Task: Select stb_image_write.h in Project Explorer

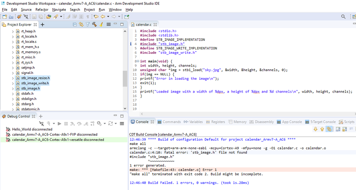Action: pos(35,83)
